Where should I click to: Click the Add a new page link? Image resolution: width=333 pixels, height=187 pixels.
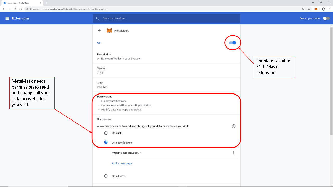122,163
